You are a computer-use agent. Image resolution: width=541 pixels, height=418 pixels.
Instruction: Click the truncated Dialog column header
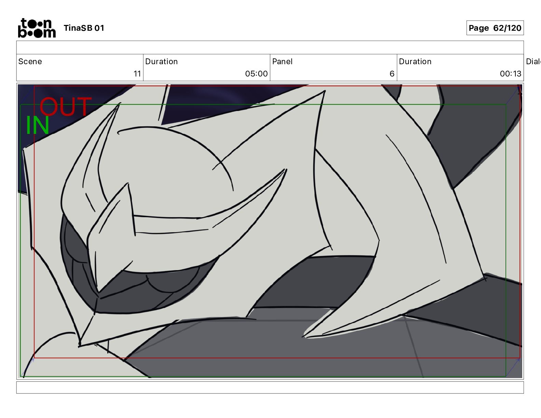tap(533, 61)
